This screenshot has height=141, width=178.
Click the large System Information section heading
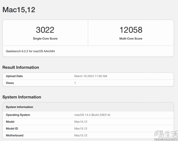(x=22, y=97)
